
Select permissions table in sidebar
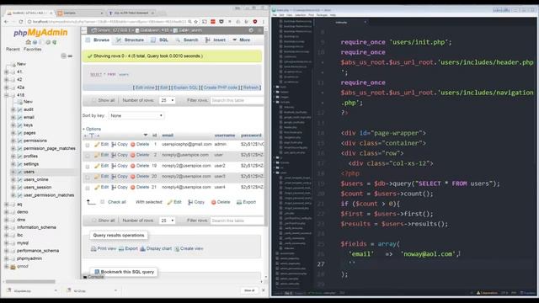[35, 141]
